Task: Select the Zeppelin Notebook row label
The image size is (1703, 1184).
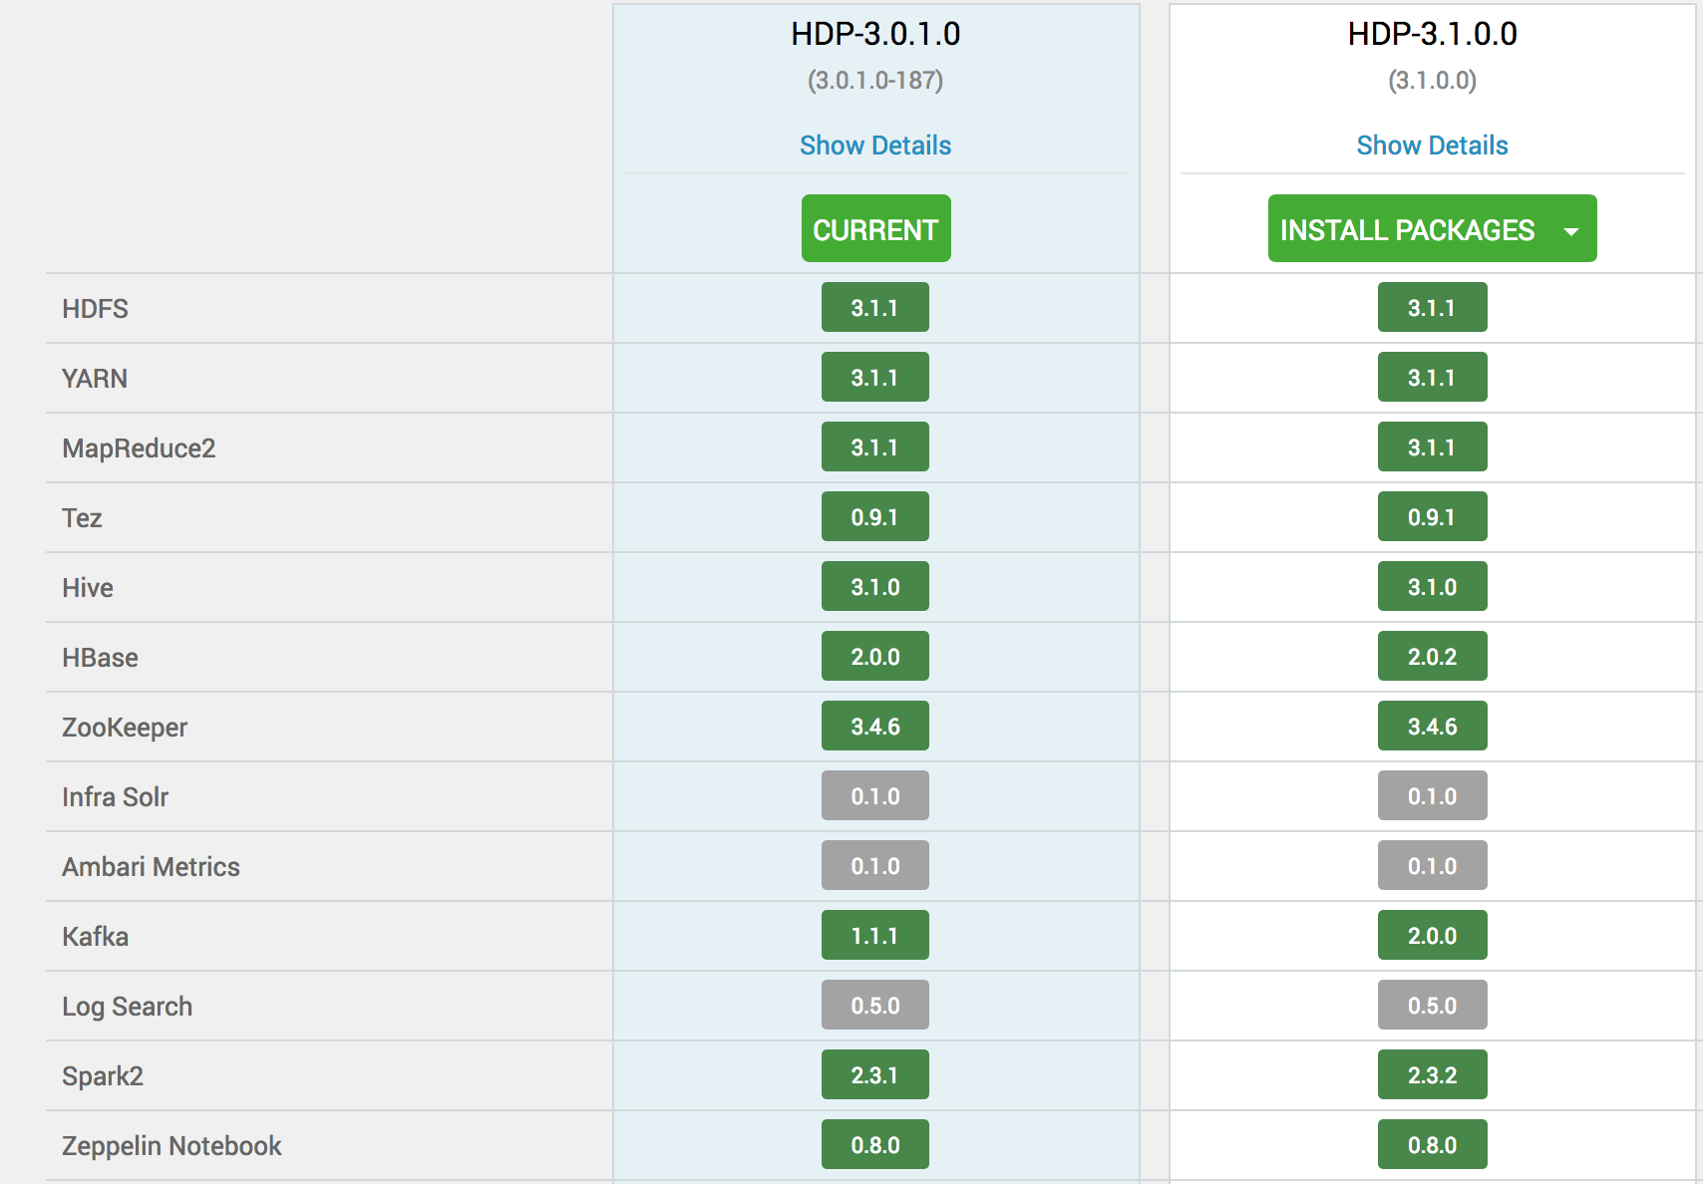Action: pyautogui.click(x=171, y=1146)
